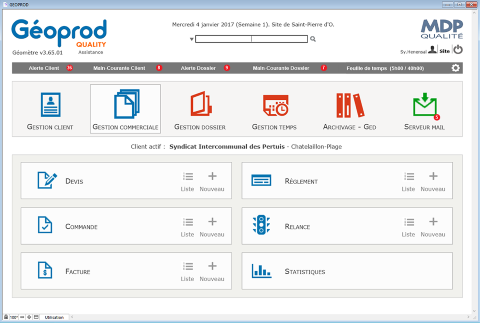Open the search type dropdown arrow
The image size is (480, 323).
tap(192, 39)
